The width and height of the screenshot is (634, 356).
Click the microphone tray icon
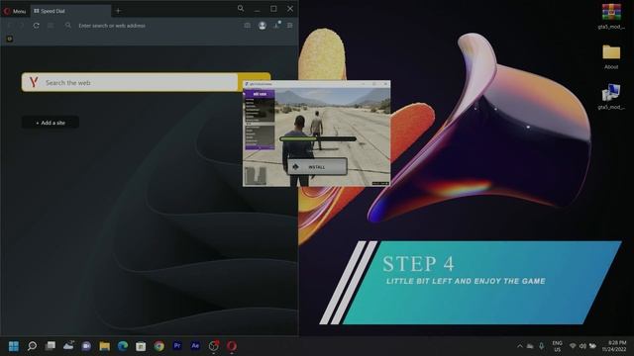[542, 346]
